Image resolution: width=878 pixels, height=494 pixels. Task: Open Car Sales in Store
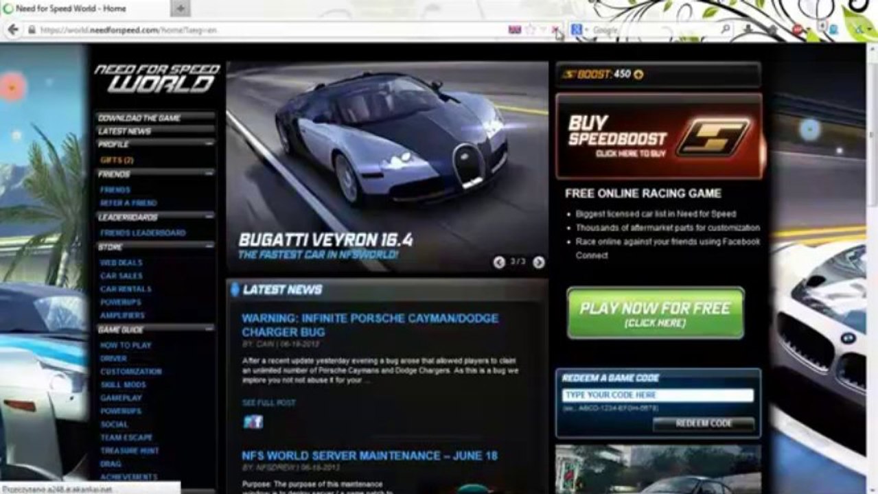click(122, 276)
